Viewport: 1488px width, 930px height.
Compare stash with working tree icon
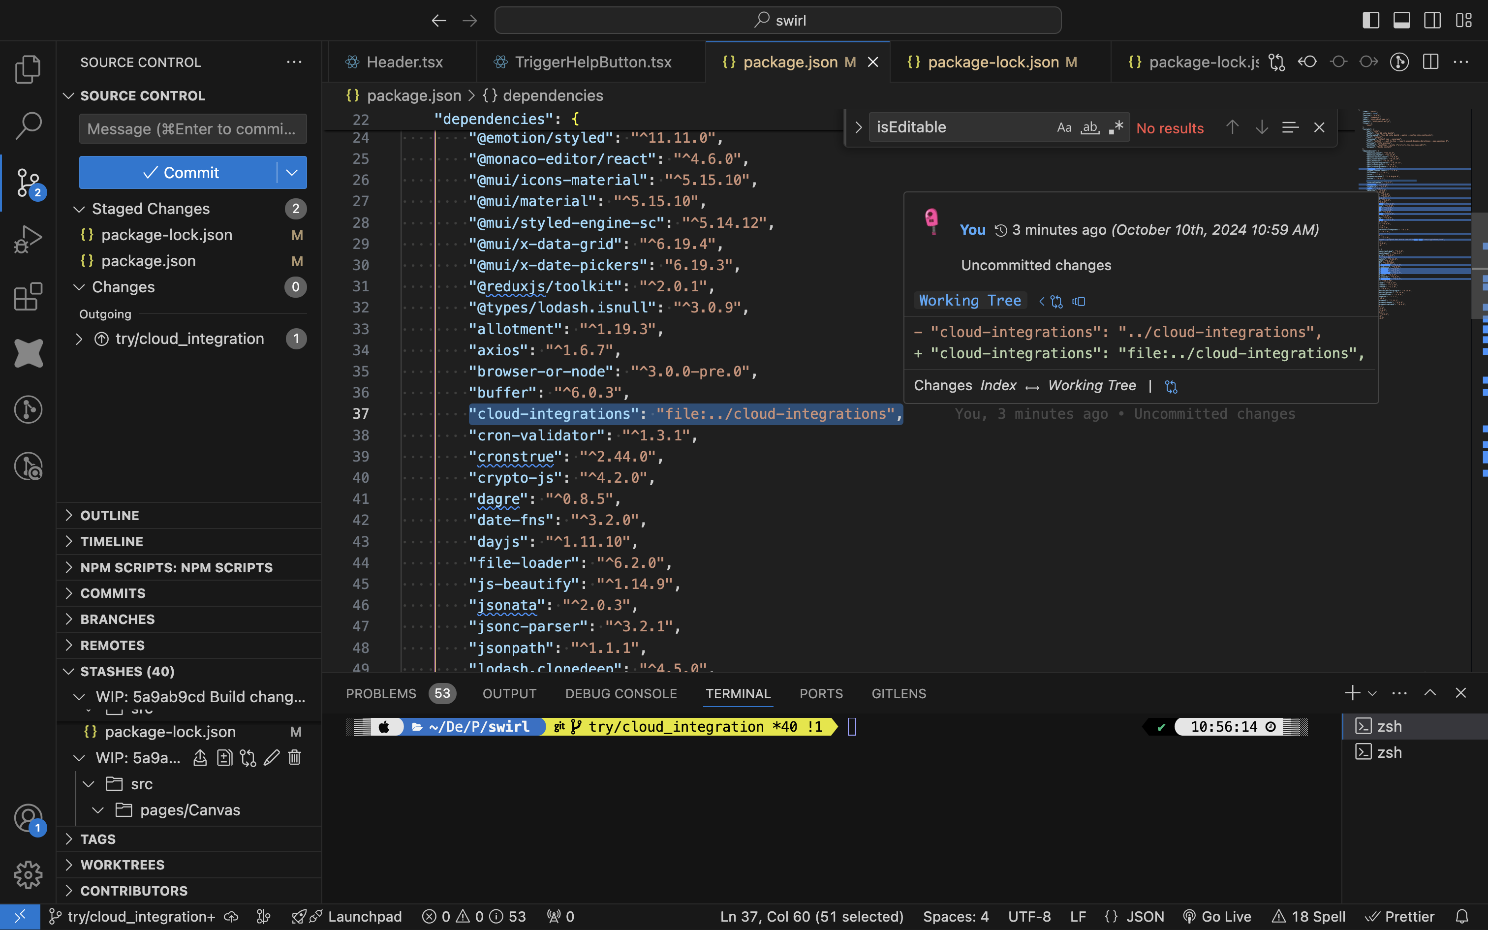248,758
